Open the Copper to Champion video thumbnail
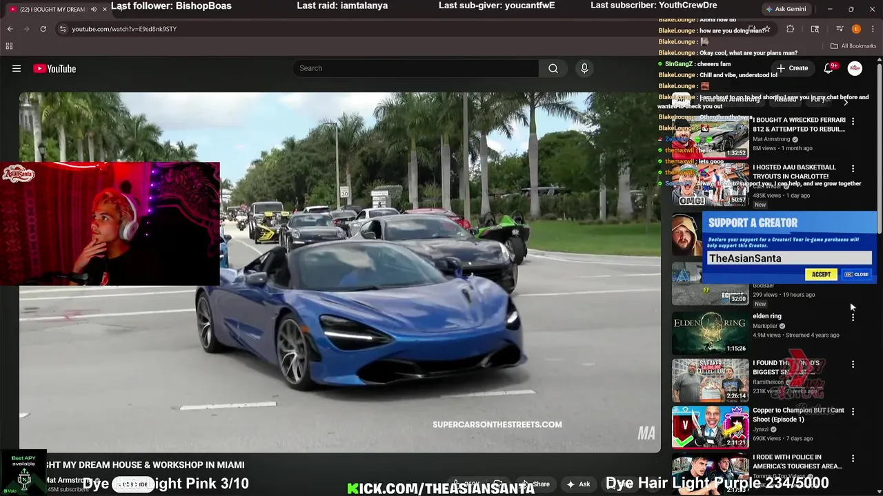The height and width of the screenshot is (496, 883). 710,427
